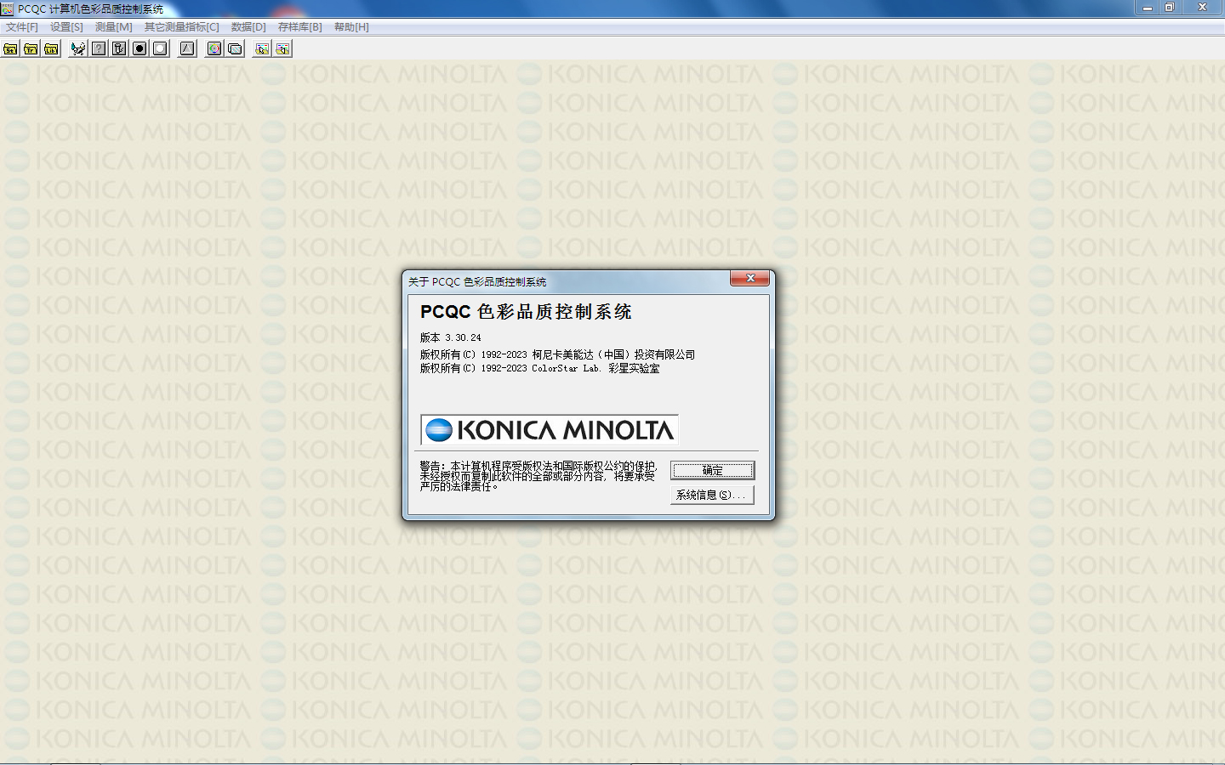Image resolution: width=1225 pixels, height=765 pixels.
Task: Click the 警告 copyright warning text
Action: pyautogui.click(x=538, y=476)
